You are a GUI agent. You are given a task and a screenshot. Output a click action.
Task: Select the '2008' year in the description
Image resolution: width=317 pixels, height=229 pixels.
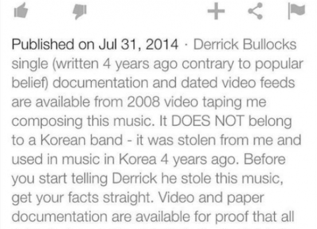point(143,102)
